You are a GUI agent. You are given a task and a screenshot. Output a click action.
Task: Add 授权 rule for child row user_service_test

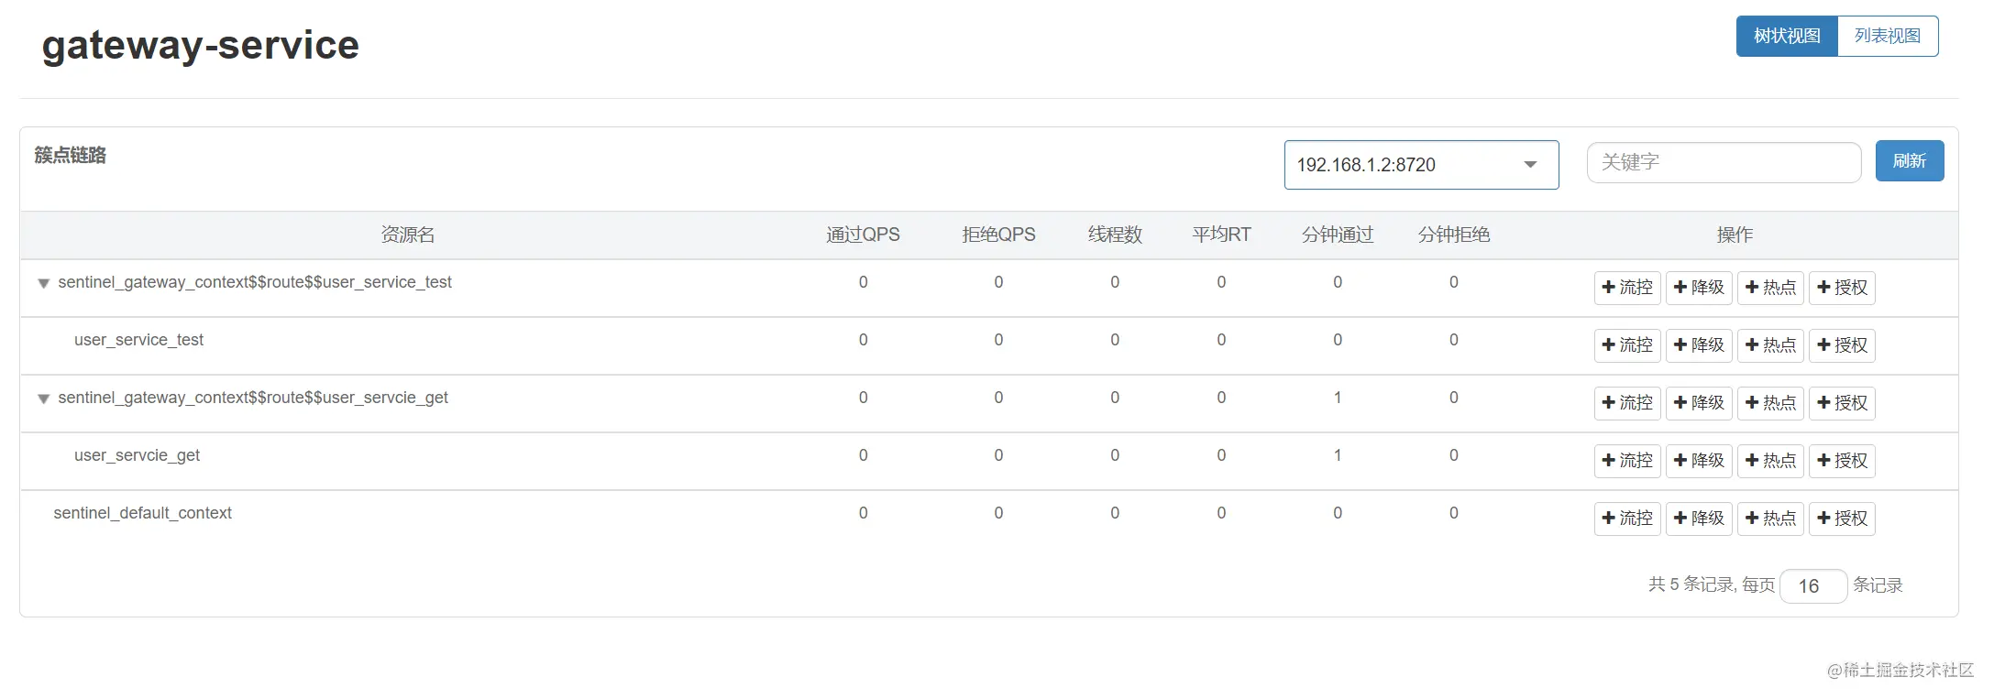(x=1842, y=345)
